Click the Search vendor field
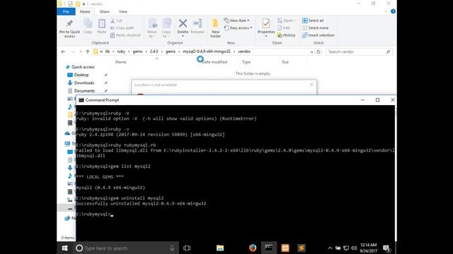Viewport: 453px width, 254px height. click(x=359, y=52)
